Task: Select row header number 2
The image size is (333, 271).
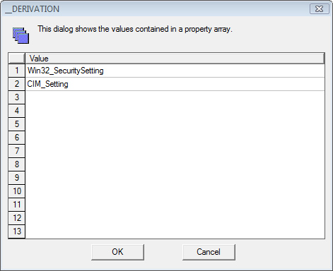Action: tap(17, 84)
